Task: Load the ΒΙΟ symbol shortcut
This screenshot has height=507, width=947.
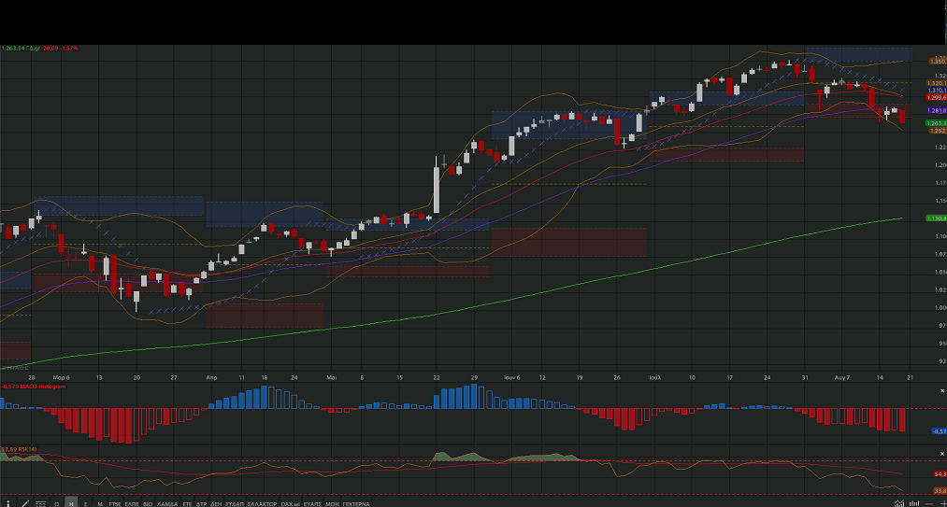Action: [x=148, y=504]
